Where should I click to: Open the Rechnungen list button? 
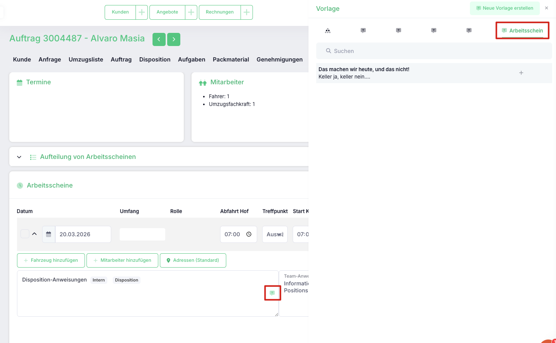click(220, 12)
